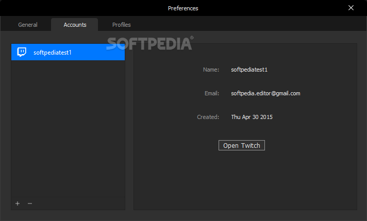Add a new account with the plus icon

pos(18,203)
